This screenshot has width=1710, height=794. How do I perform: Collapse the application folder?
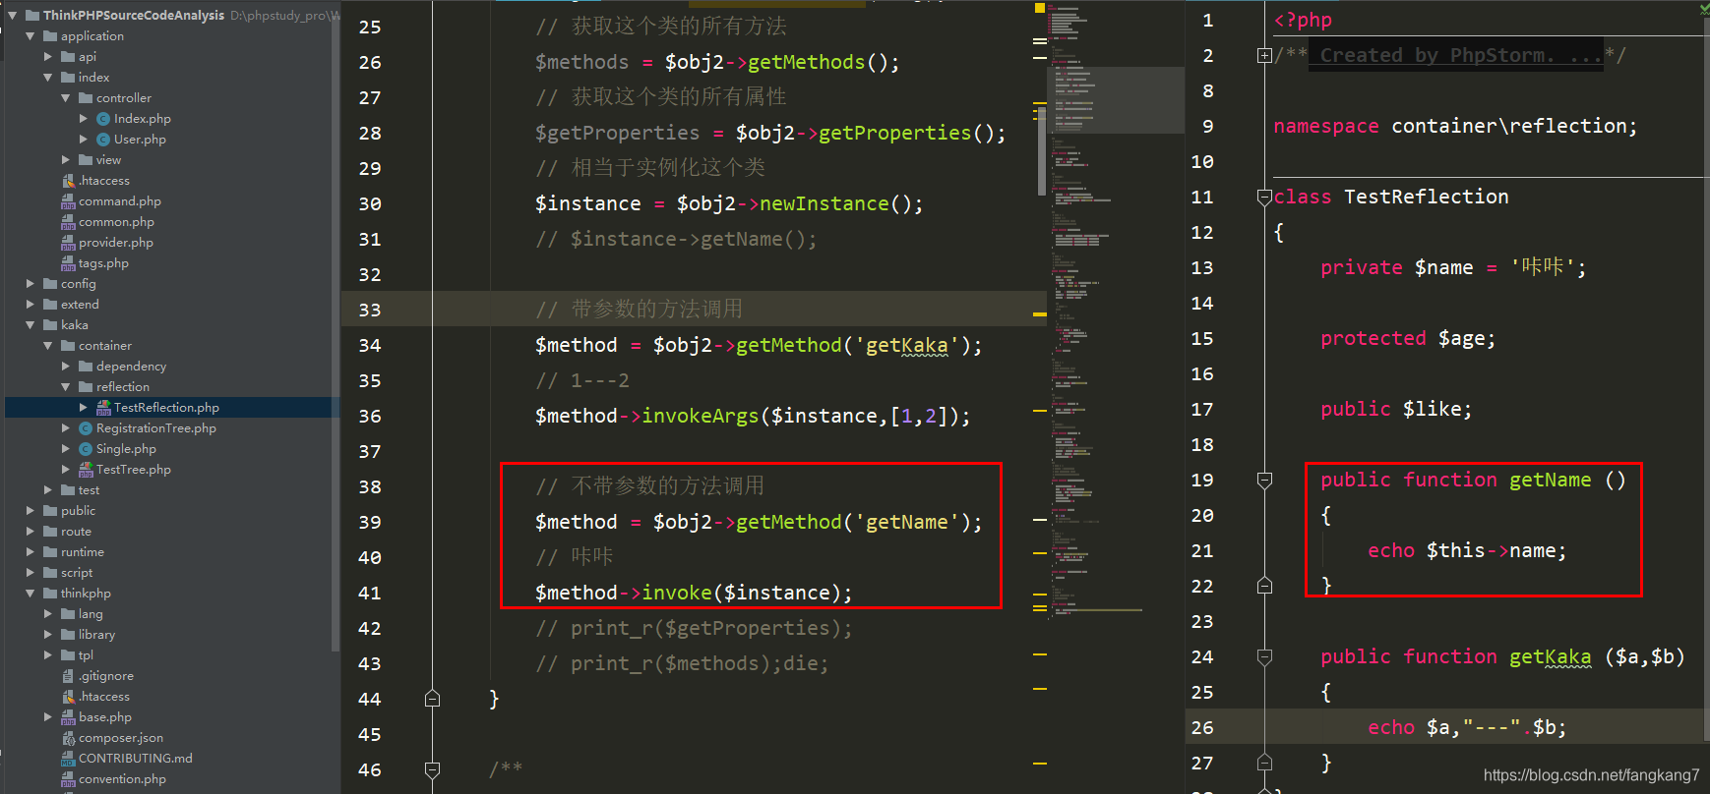(31, 36)
